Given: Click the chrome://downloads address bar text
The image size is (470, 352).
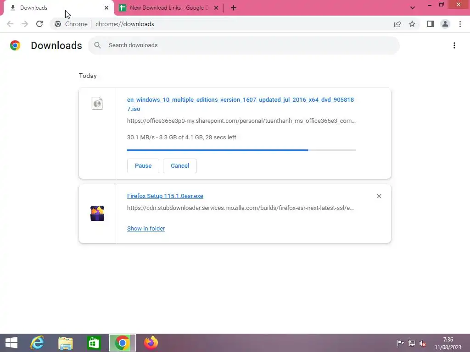Looking at the screenshot, I should tap(125, 24).
